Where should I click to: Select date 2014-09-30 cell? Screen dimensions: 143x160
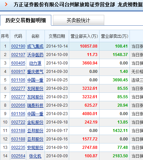57,72
